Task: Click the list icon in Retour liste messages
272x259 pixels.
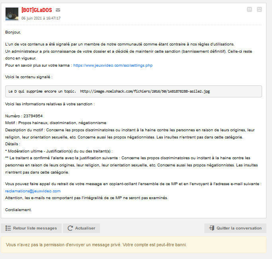Action: tap(8, 228)
